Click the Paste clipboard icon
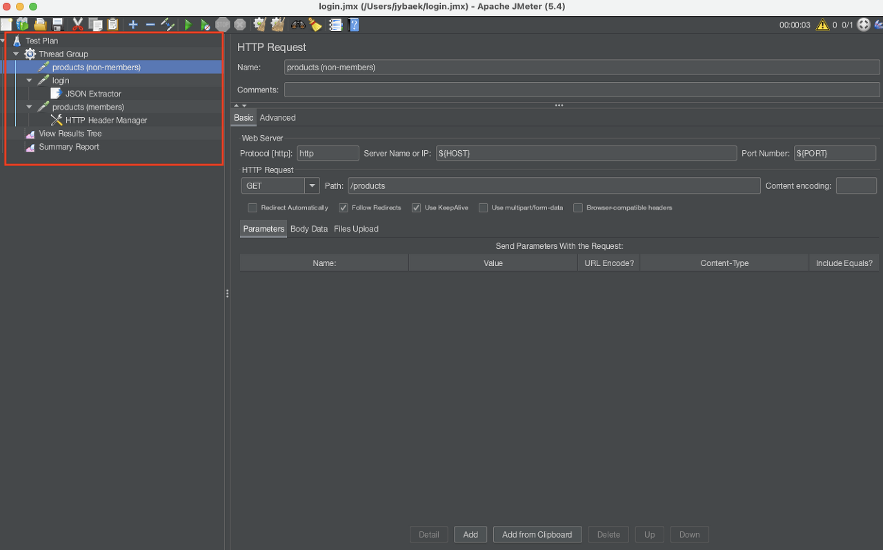Image resolution: width=883 pixels, height=550 pixels. click(x=112, y=25)
